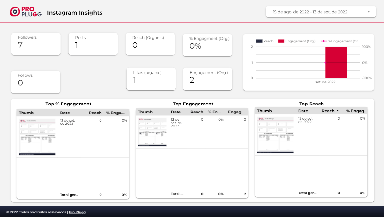This screenshot has height=217, width=384.
Task: Sort Top % Engagement table by % Enga... header
Action: (x=115, y=113)
